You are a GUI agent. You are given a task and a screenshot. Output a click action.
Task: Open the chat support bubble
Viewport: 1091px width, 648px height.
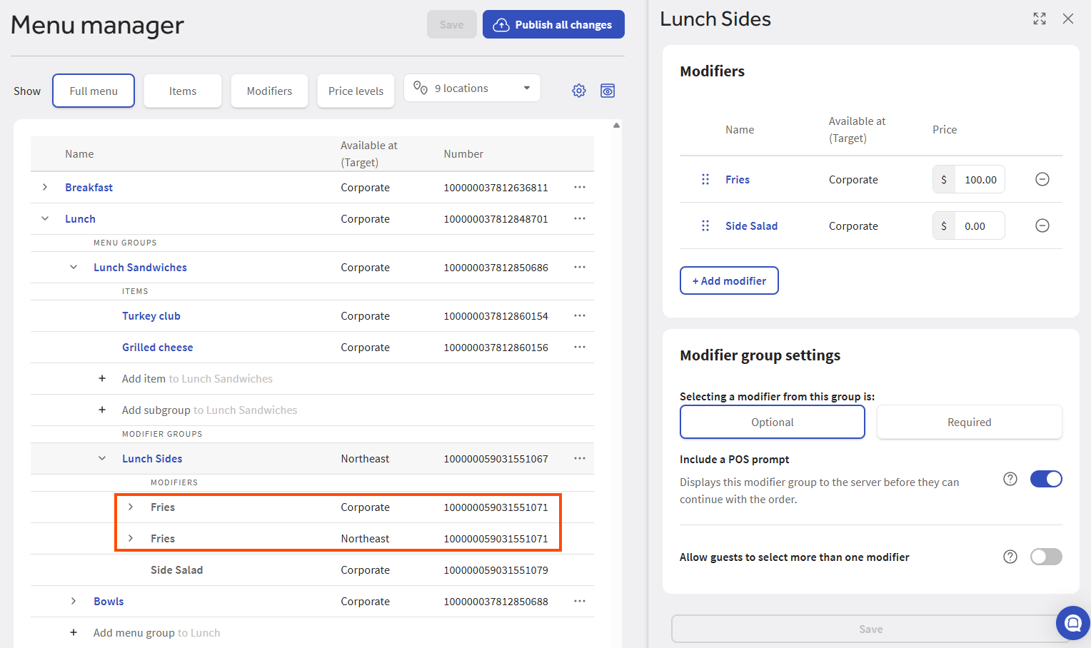tap(1072, 623)
